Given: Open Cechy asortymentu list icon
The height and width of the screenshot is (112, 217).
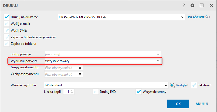Looking at the screenshot, I should [x=80, y=74].
